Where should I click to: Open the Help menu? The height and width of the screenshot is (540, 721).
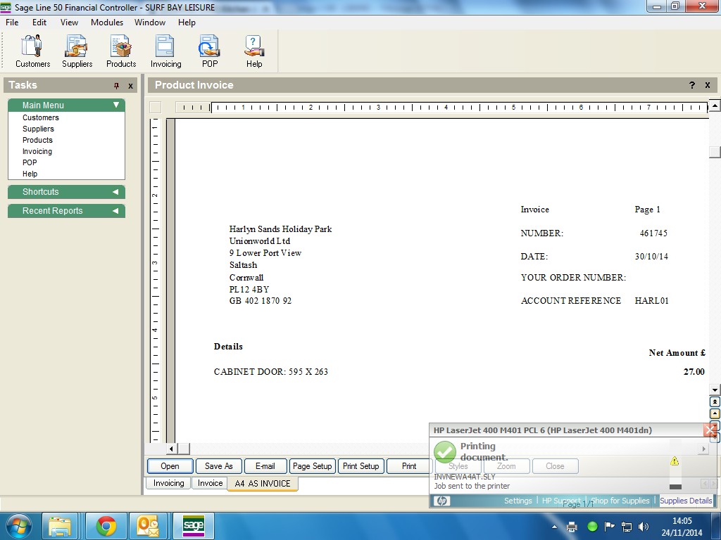pyautogui.click(x=187, y=22)
